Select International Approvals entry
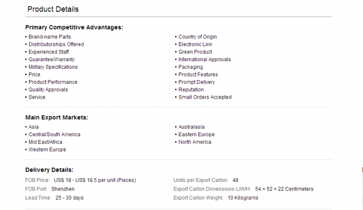 [205, 59]
